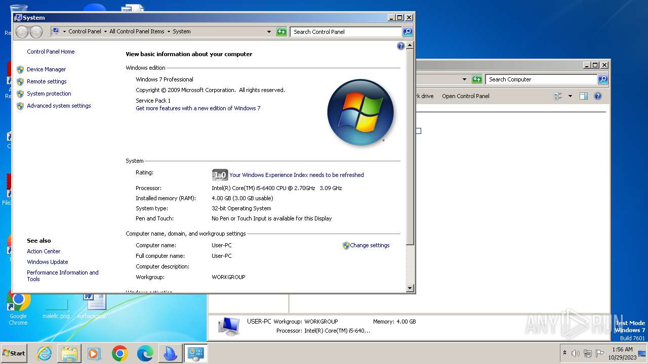The image size is (648, 364).
Task: Click Open Control Panel in Computer toolbar
Action: [466, 96]
